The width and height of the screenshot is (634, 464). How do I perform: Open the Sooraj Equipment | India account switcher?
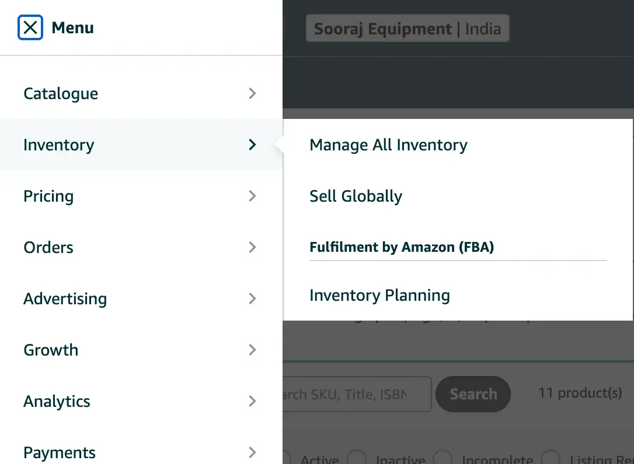[407, 29]
